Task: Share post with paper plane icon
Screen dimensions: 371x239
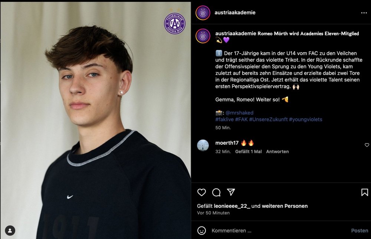Action: [231, 192]
